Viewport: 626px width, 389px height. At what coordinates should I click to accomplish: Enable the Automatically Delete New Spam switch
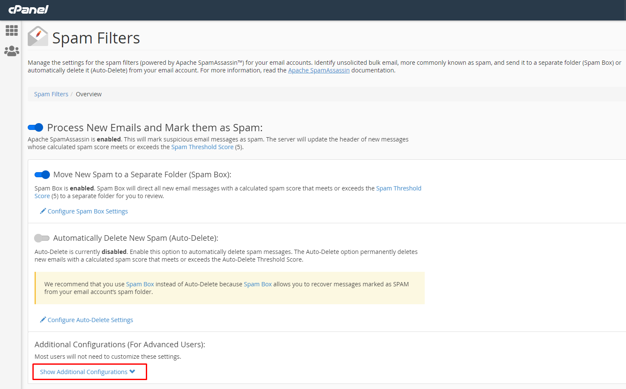(42, 238)
